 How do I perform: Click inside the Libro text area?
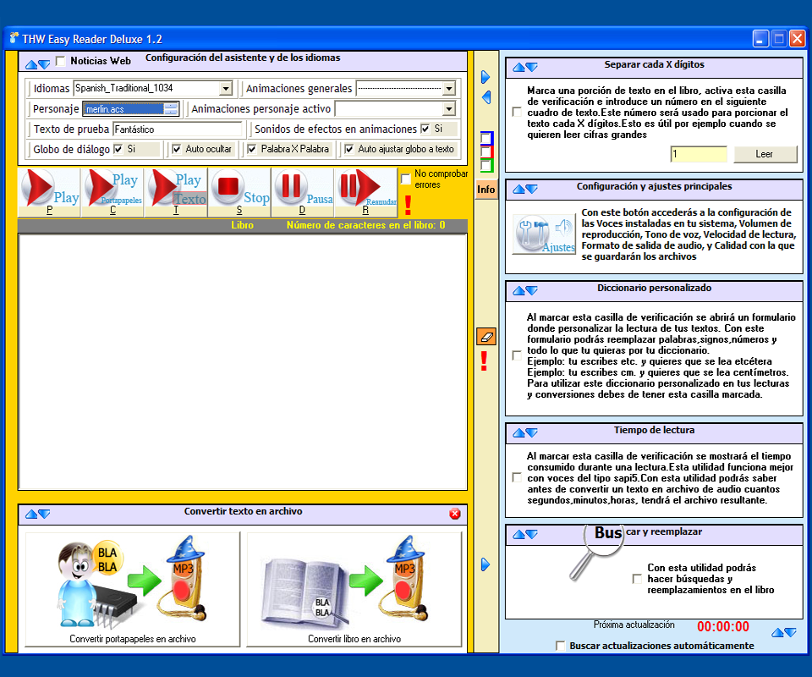click(243, 361)
